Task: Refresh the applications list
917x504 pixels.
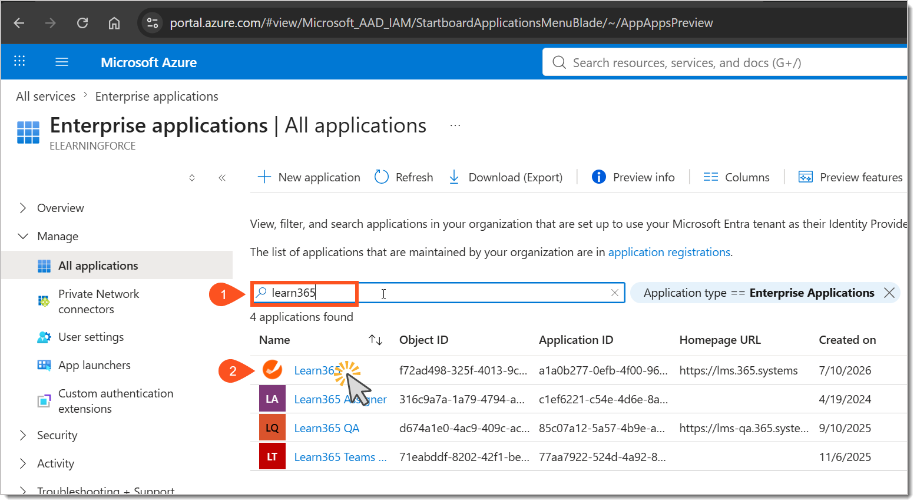Action: (x=403, y=177)
